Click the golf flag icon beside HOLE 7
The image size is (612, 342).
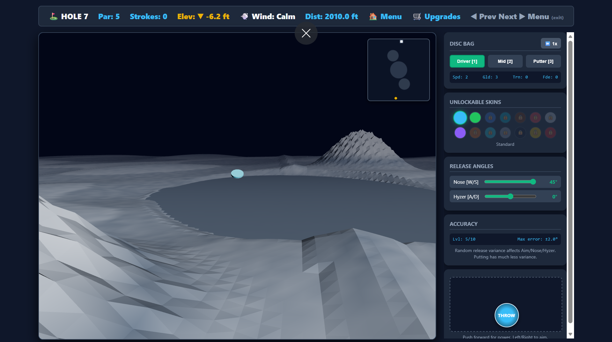(x=54, y=17)
